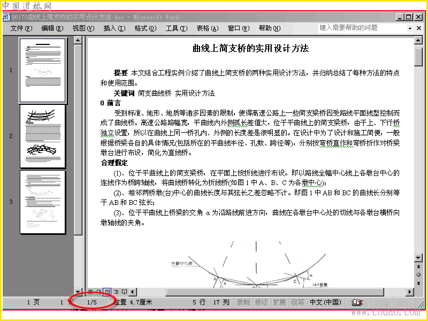Click the Next Page double-arrow button
This screenshot has height=321, width=428.
(x=418, y=284)
